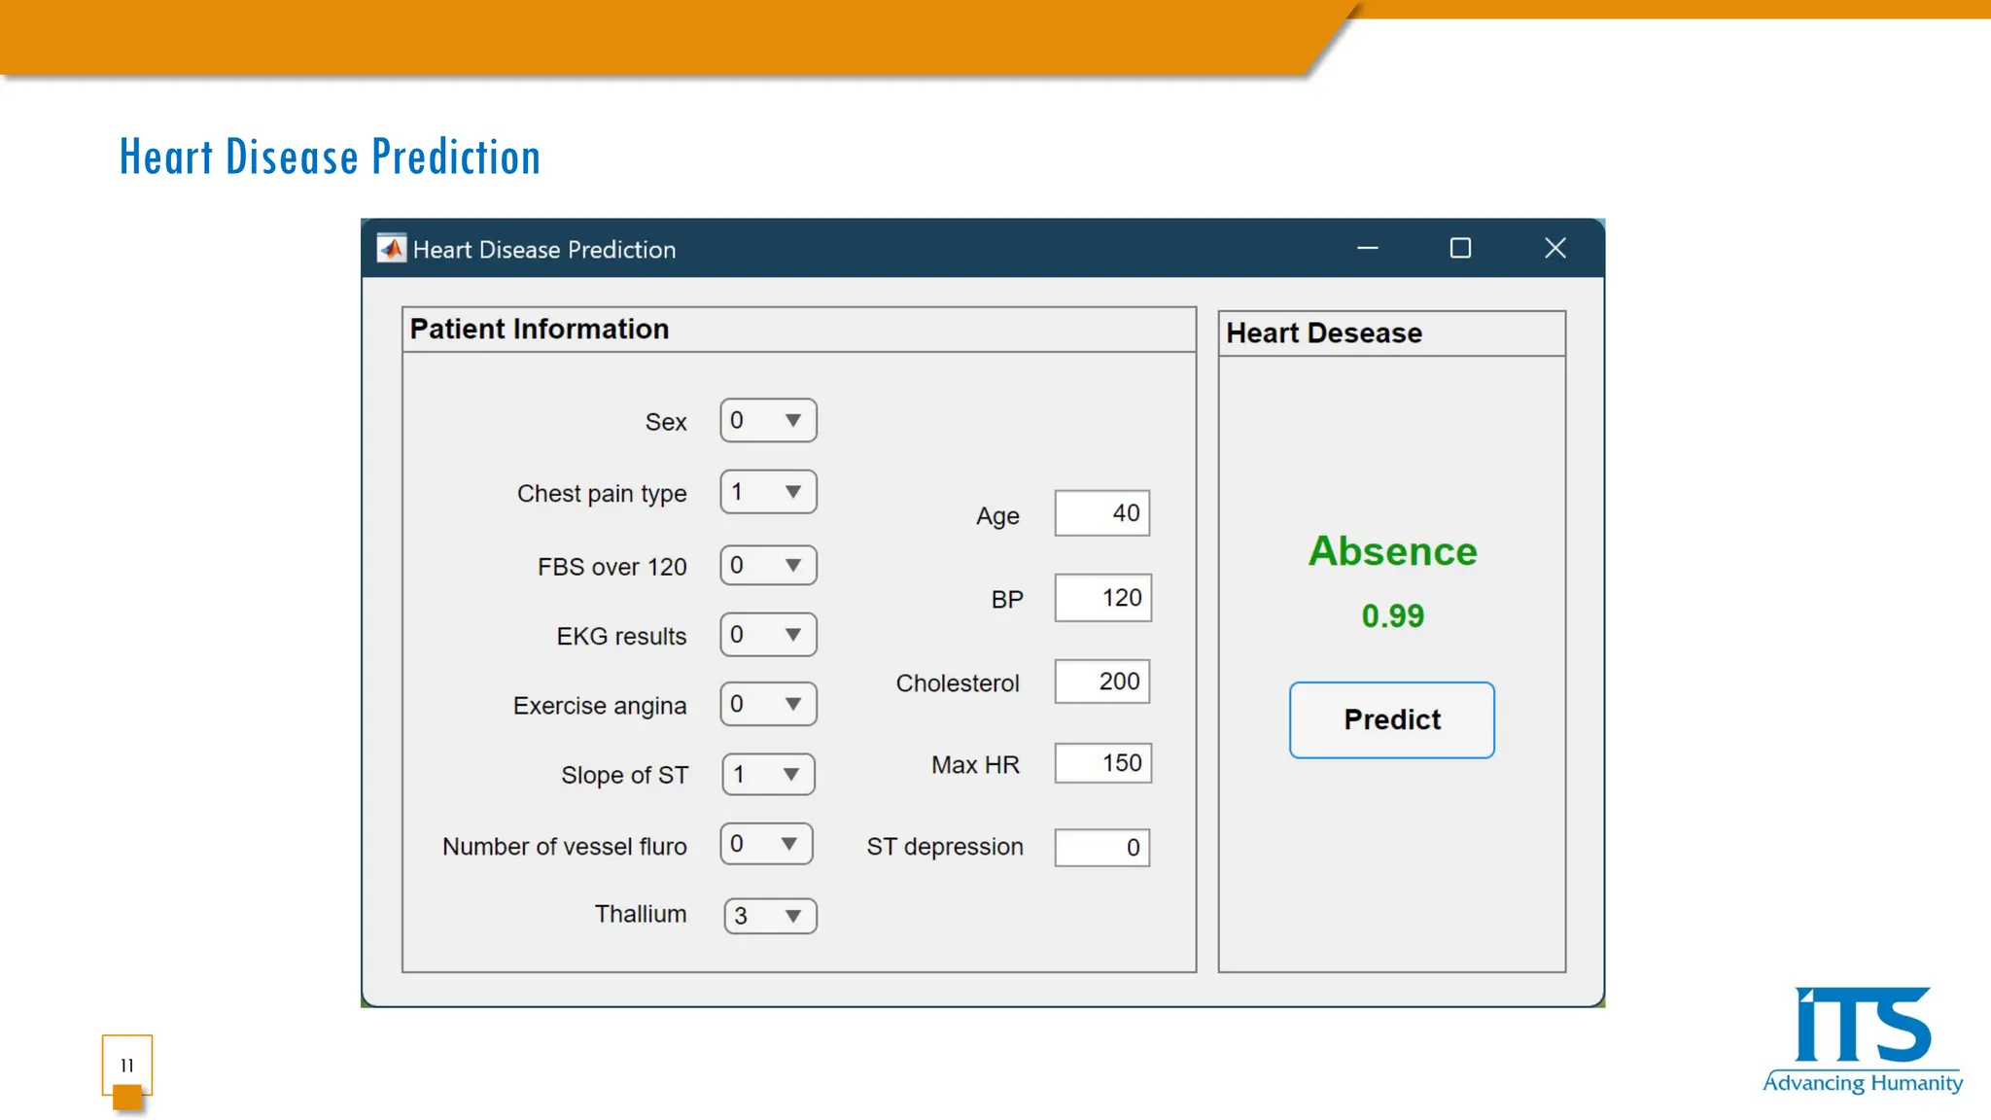Expand the Slope of ST dropdown

coord(768,775)
